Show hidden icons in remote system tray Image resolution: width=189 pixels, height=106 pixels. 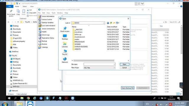(159, 98)
